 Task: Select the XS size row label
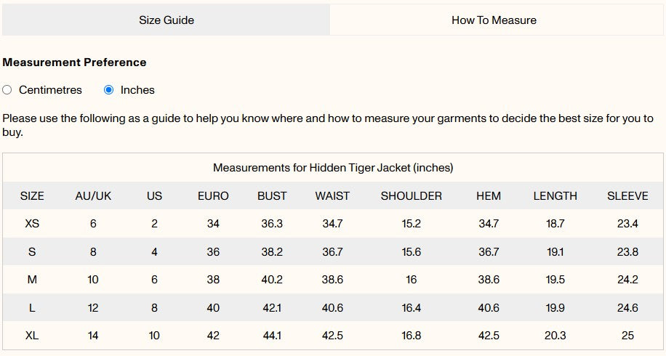point(32,224)
